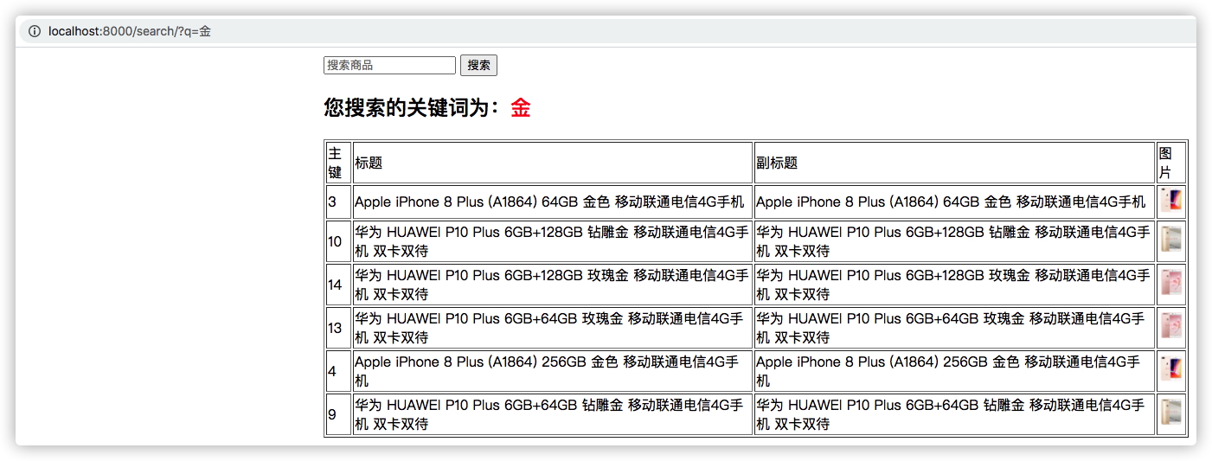Viewport: 1212px width, 461px height.
Task: Select thumbnail in row with key 9
Action: point(1171,414)
